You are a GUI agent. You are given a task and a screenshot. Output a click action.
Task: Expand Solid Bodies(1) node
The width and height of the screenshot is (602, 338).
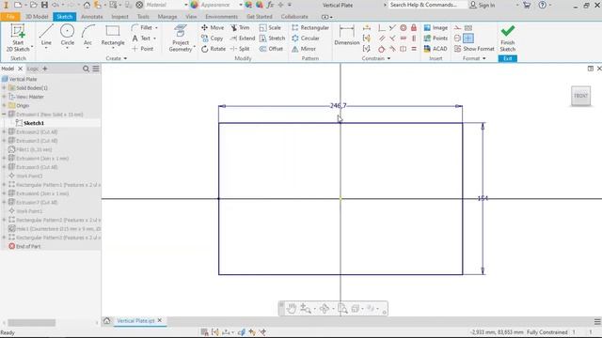pyautogui.click(x=4, y=87)
